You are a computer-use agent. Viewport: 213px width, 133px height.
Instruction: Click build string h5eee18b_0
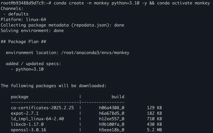pos(112,130)
